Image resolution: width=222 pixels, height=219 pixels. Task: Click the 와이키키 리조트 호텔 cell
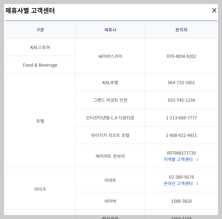110,135
